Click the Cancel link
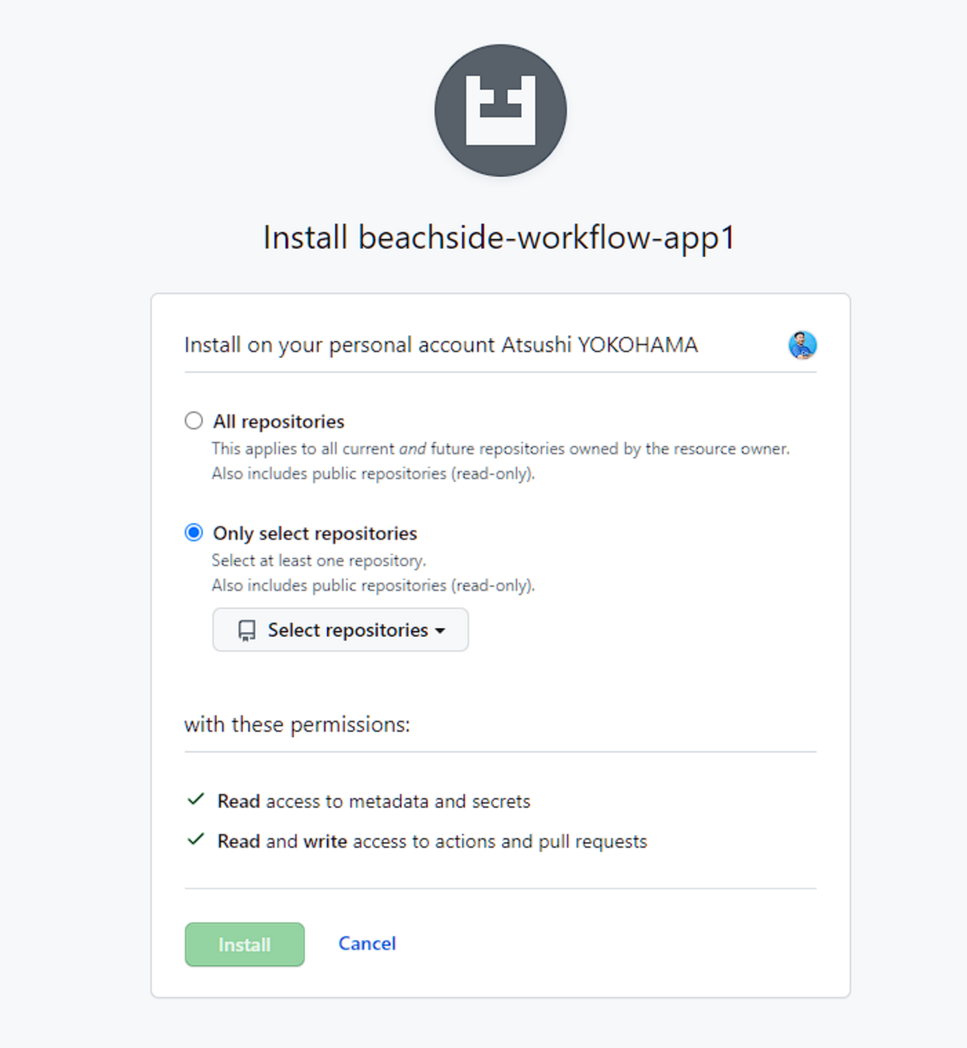 [366, 943]
